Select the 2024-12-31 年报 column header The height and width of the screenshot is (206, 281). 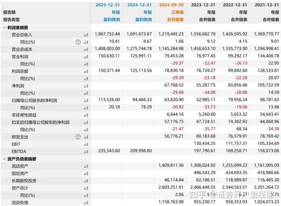(139, 9)
